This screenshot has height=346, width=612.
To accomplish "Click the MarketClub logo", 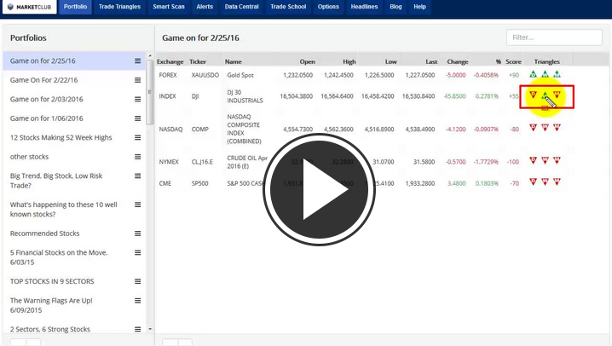I will pos(29,7).
